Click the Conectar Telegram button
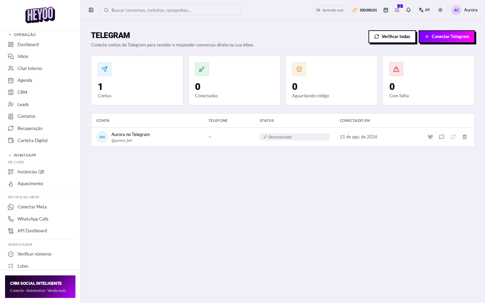The height and width of the screenshot is (303, 485). (447, 37)
